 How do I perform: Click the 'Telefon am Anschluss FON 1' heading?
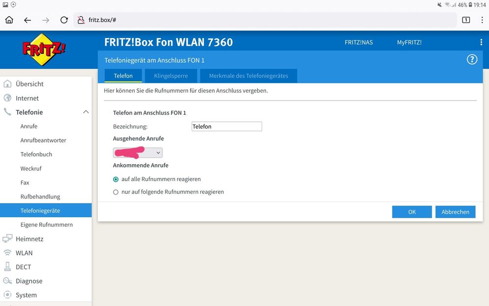pyautogui.click(x=149, y=113)
